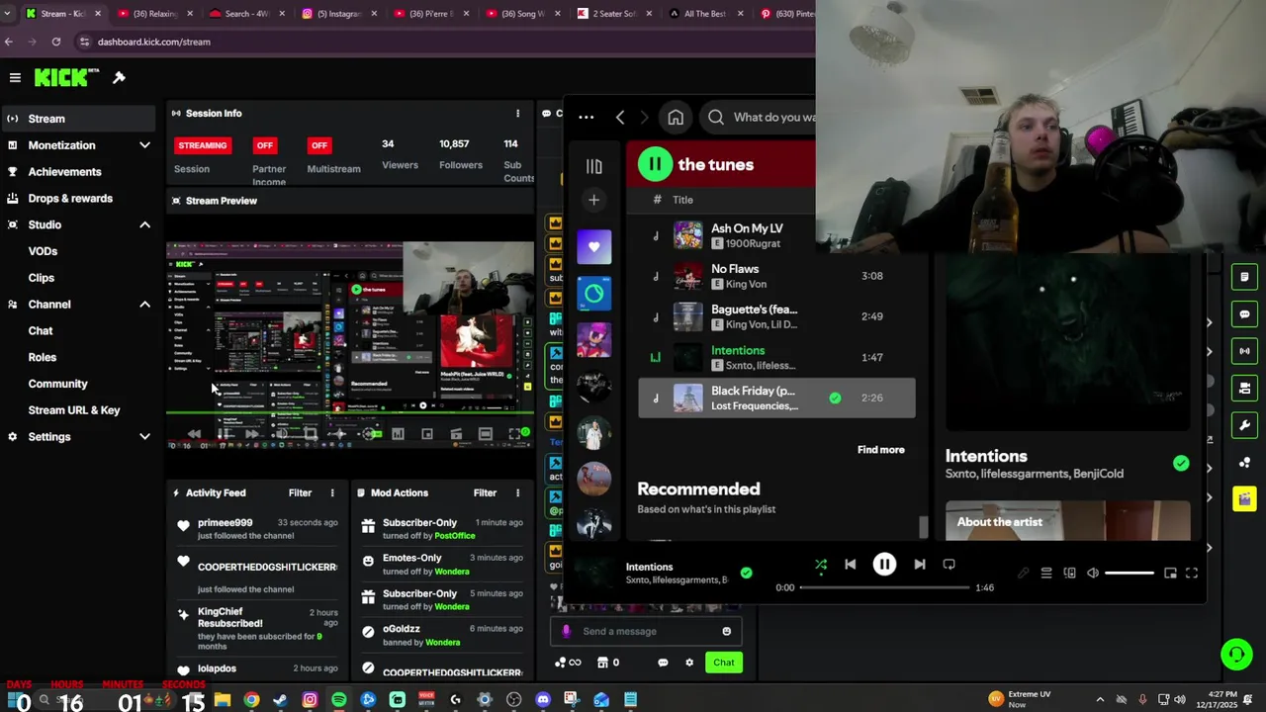The image size is (1266, 712).
Task: Open Liked Songs in Spotify sidebar
Action: (593, 247)
